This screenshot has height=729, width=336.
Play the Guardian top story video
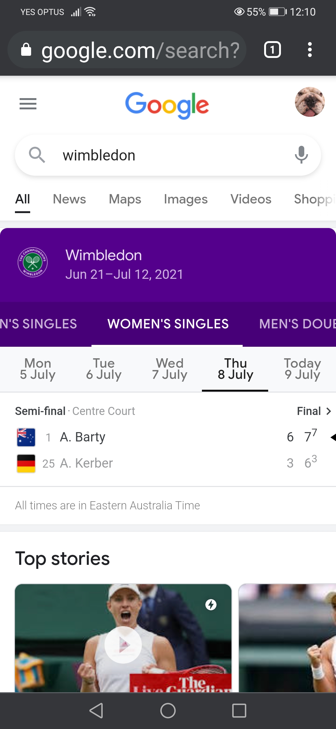point(123,644)
